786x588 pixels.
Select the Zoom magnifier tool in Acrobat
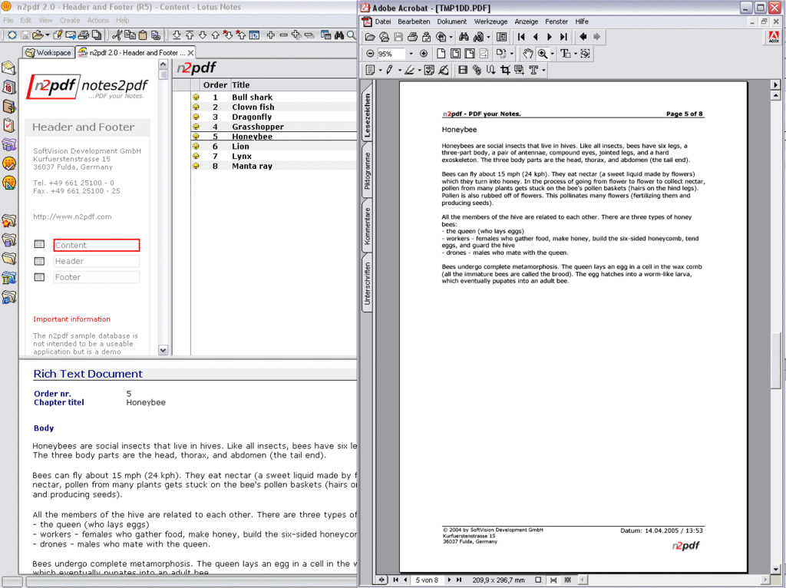[x=543, y=54]
